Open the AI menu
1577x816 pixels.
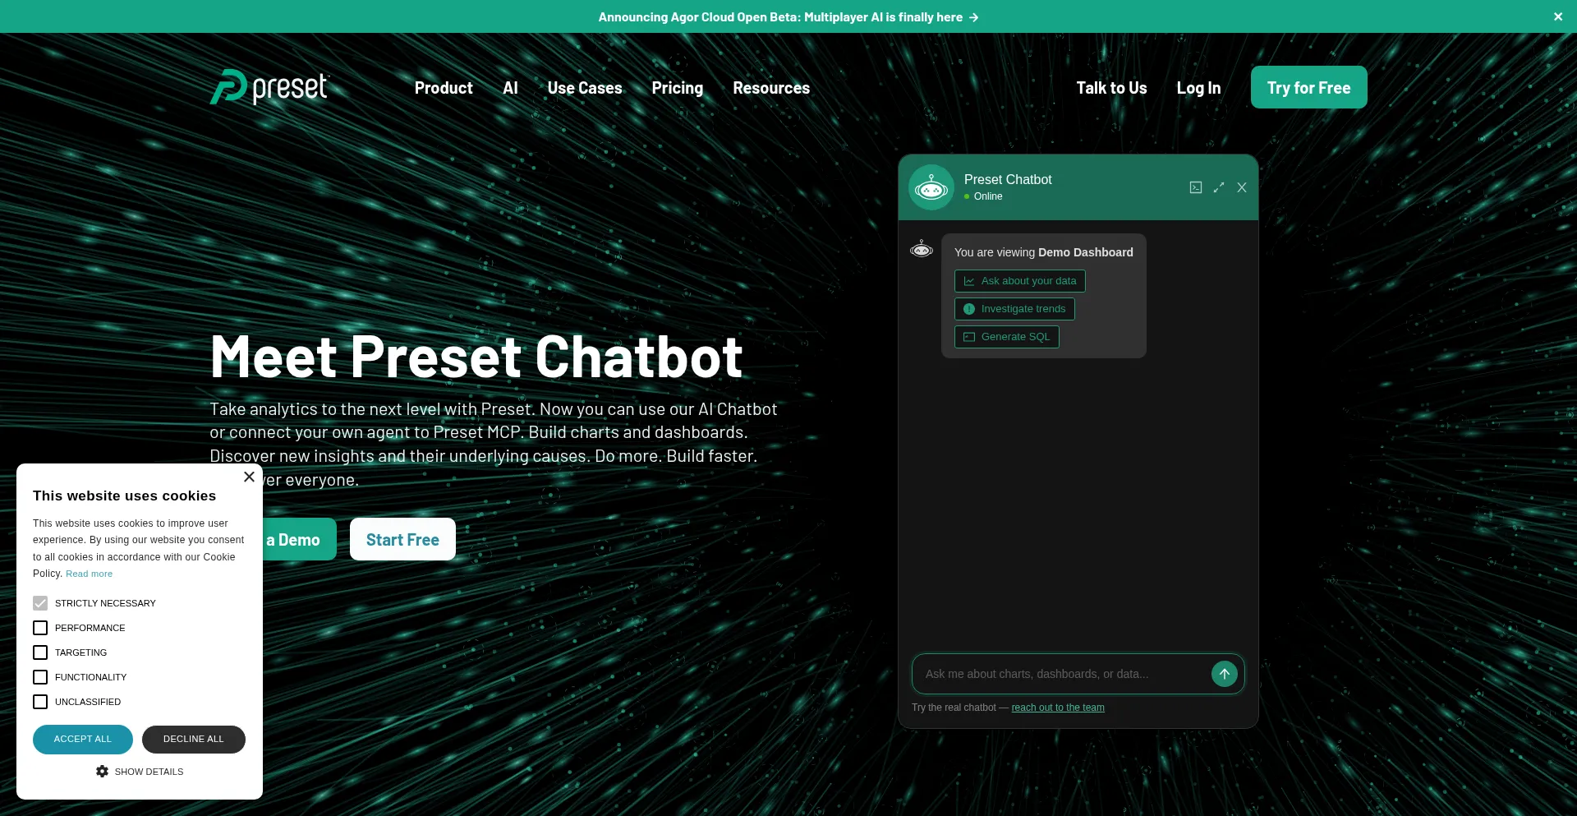point(510,88)
